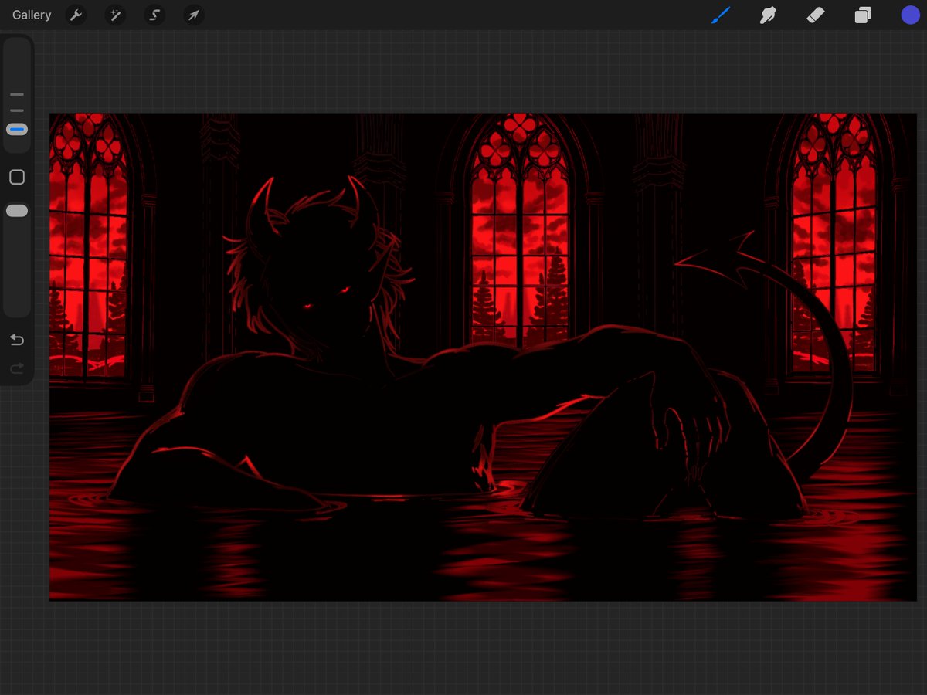Redo the undone action

(17, 369)
